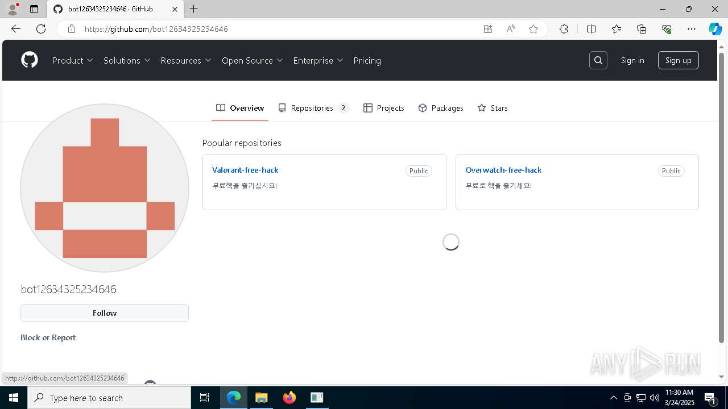Go back with the browser arrow
The width and height of the screenshot is (728, 409).
pyautogui.click(x=16, y=29)
